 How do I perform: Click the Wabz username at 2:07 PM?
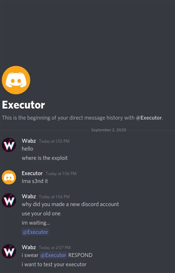[29, 247]
